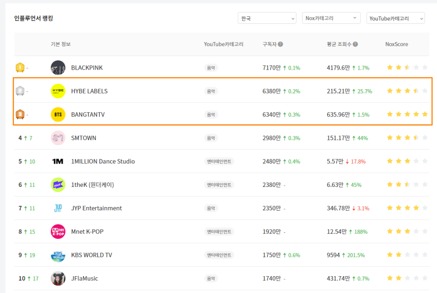Open the Nox카테고리 dropdown
This screenshot has height=293, width=437.
pyautogui.click(x=331, y=18)
